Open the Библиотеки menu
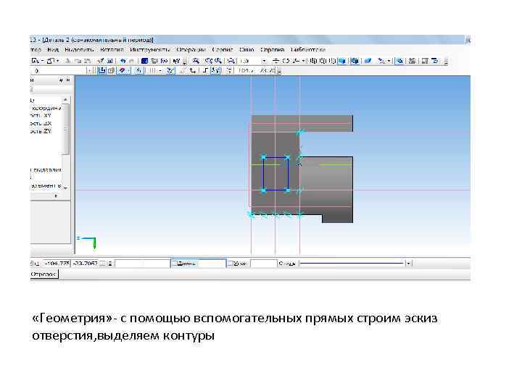This screenshot has height=391, width=522. [307, 49]
